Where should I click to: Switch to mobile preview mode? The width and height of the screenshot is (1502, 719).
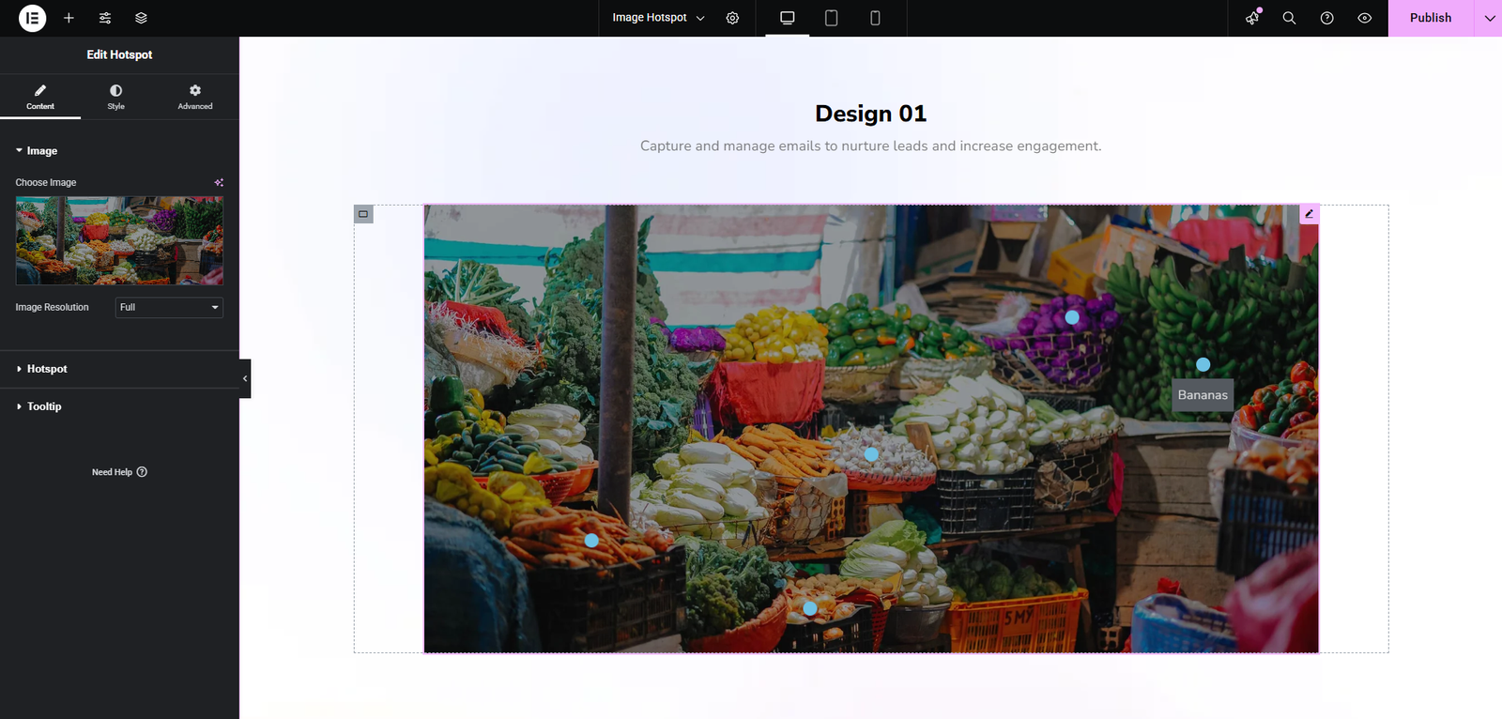[x=875, y=18]
